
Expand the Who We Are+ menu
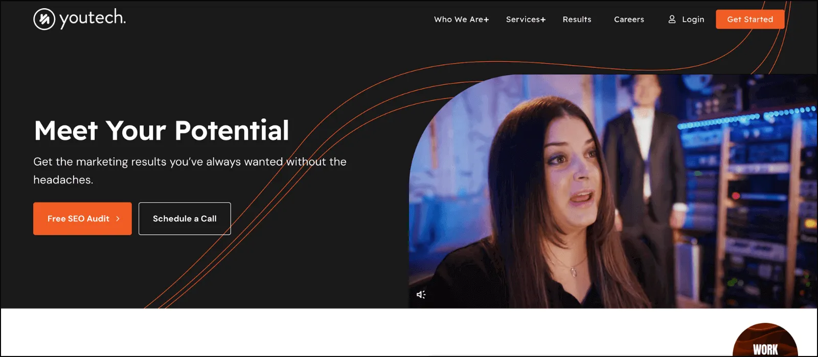coord(461,19)
